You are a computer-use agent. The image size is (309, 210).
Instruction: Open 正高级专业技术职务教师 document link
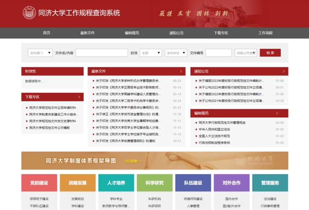point(128,88)
